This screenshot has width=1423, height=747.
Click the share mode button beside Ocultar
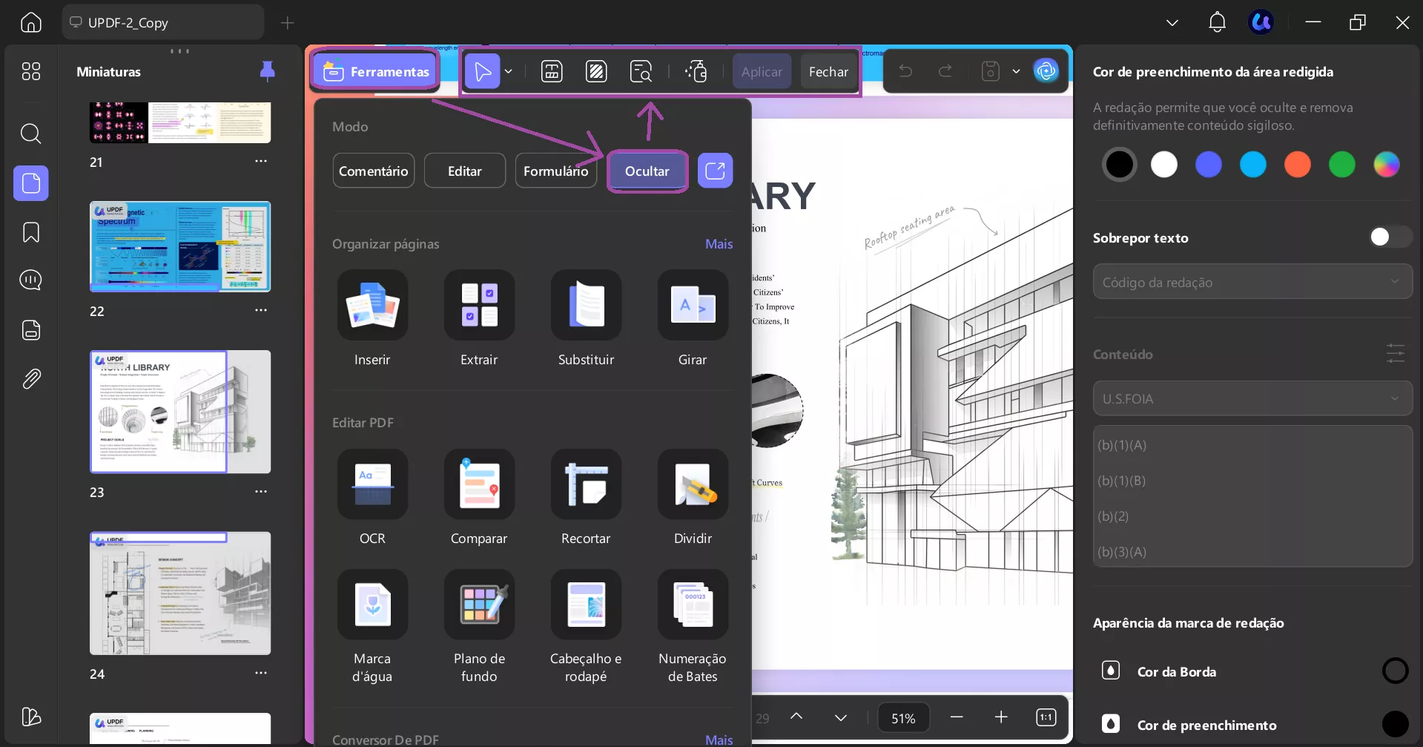pyautogui.click(x=715, y=171)
